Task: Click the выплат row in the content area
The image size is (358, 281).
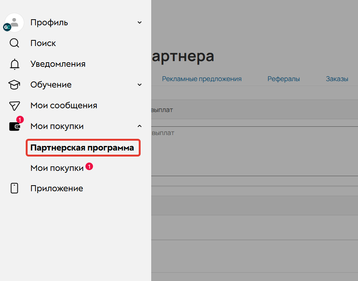Action: [162, 110]
